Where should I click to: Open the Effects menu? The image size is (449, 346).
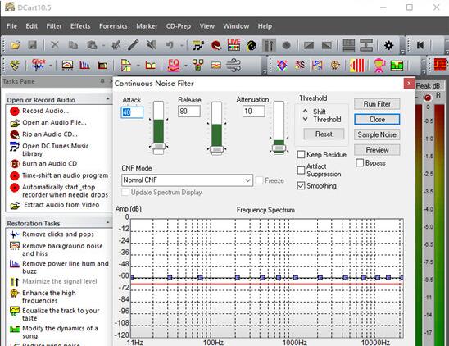click(80, 26)
